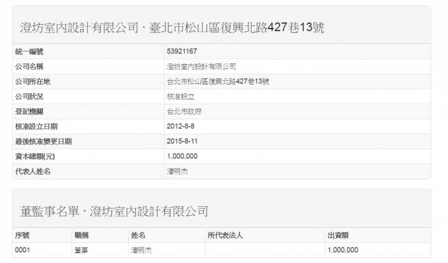The width and height of the screenshot is (448, 263).
Task: Click the 資本總額(元) label
Action: coord(35,156)
